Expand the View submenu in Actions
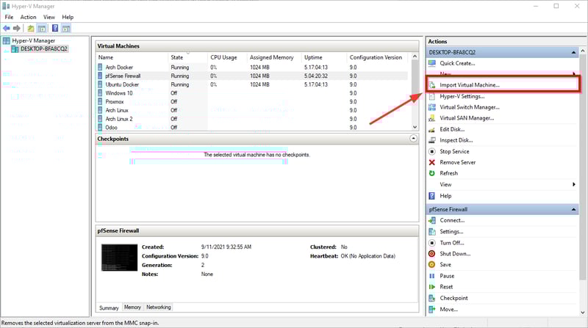 click(x=573, y=184)
